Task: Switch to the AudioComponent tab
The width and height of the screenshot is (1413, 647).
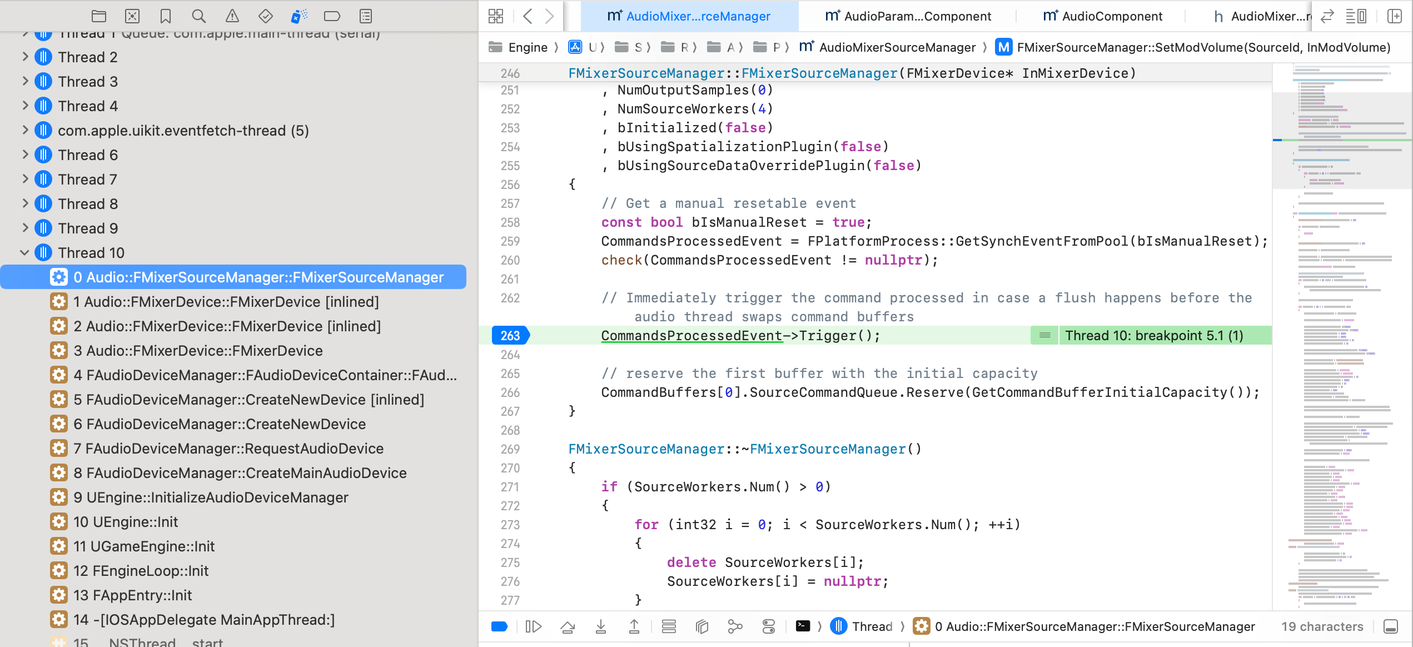Action: click(1103, 16)
